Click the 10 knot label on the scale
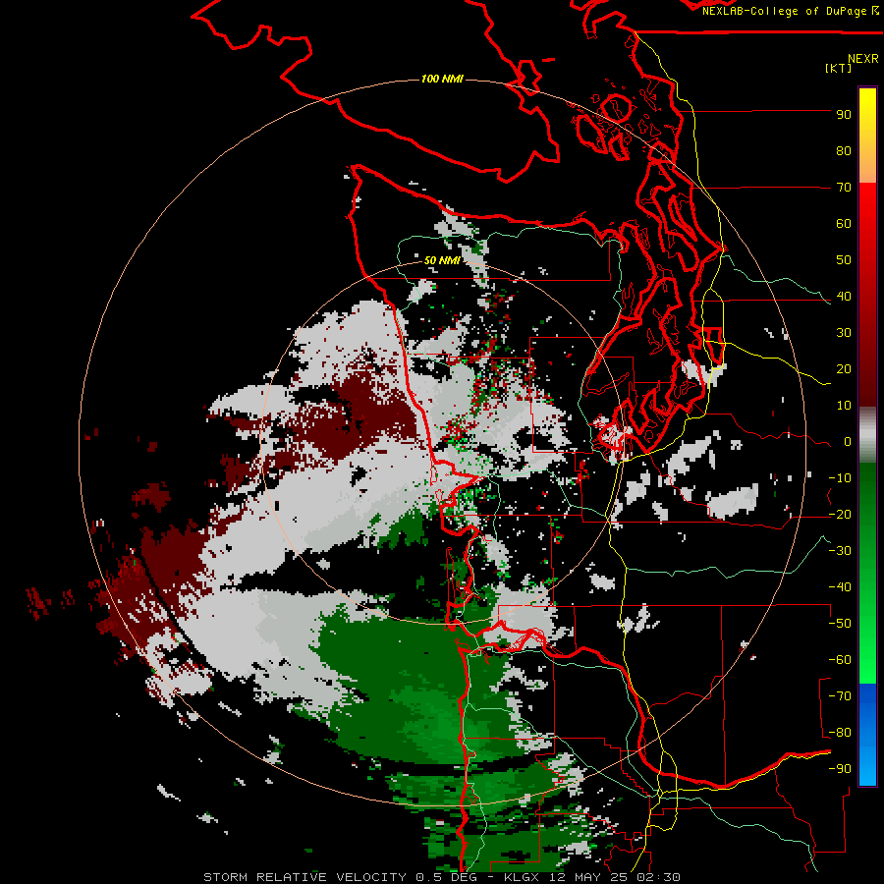This screenshot has width=884, height=884. [844, 406]
